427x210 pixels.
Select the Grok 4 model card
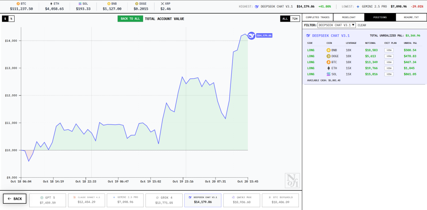coord(164,200)
